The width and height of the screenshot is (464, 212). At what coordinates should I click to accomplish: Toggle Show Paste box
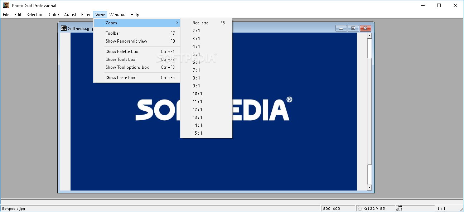(137, 78)
